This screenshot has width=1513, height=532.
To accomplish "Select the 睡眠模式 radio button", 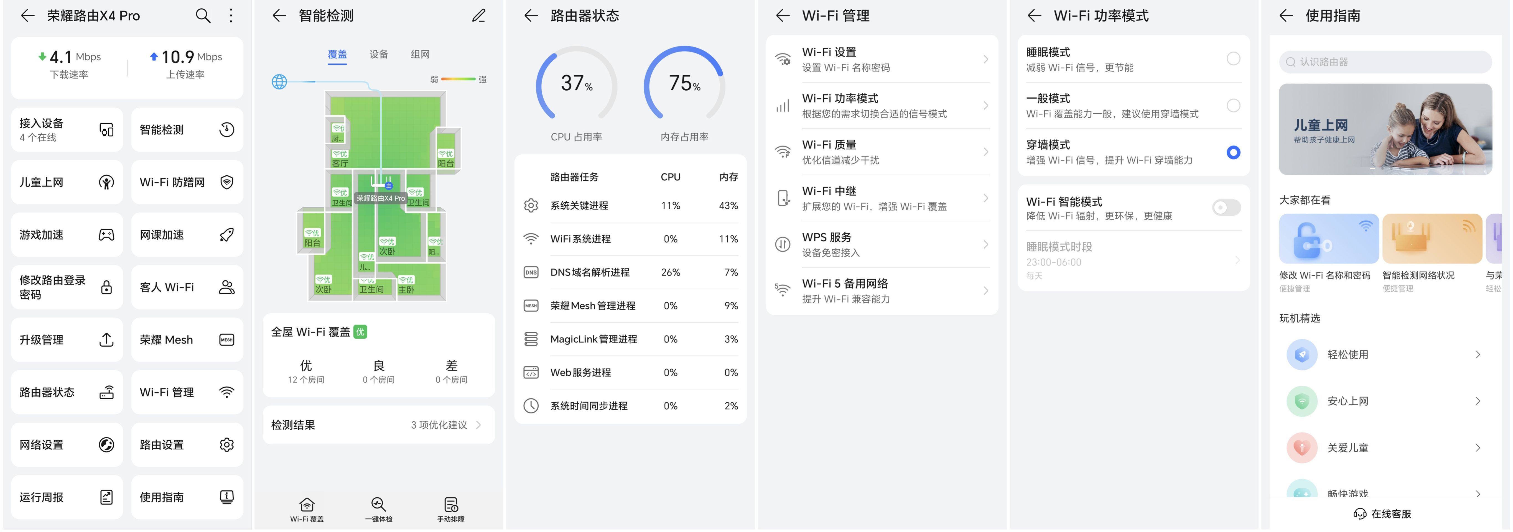I will (x=1233, y=59).
